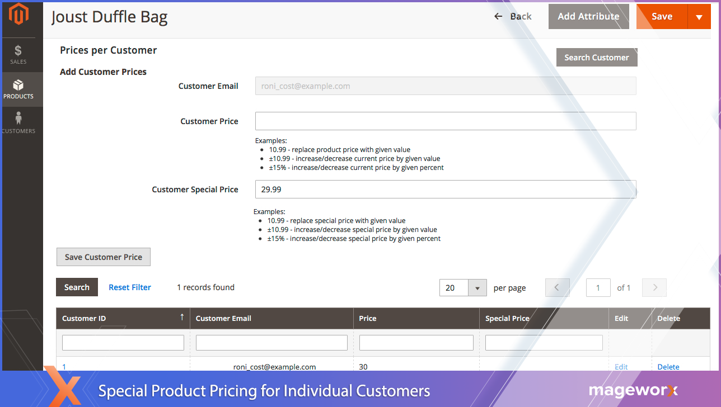Viewport: 721px width, 407px height.
Task: Click Edit link for roni_cost row
Action: 621,367
